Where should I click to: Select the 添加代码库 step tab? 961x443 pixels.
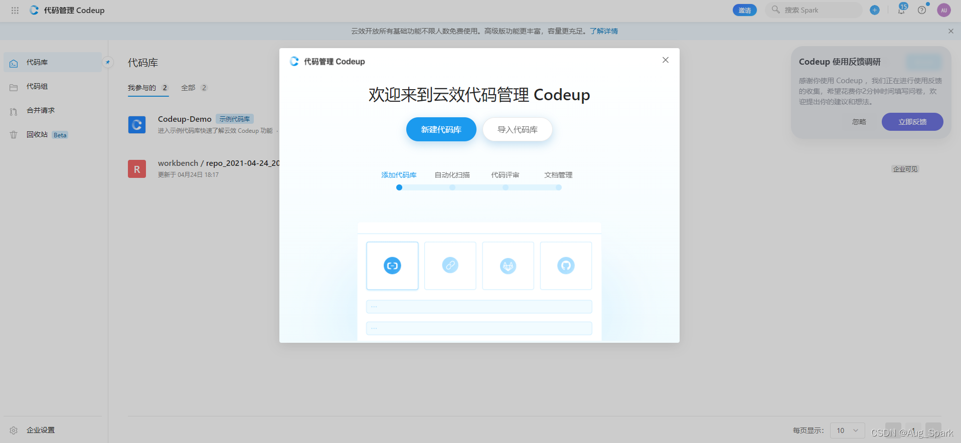tap(399, 175)
